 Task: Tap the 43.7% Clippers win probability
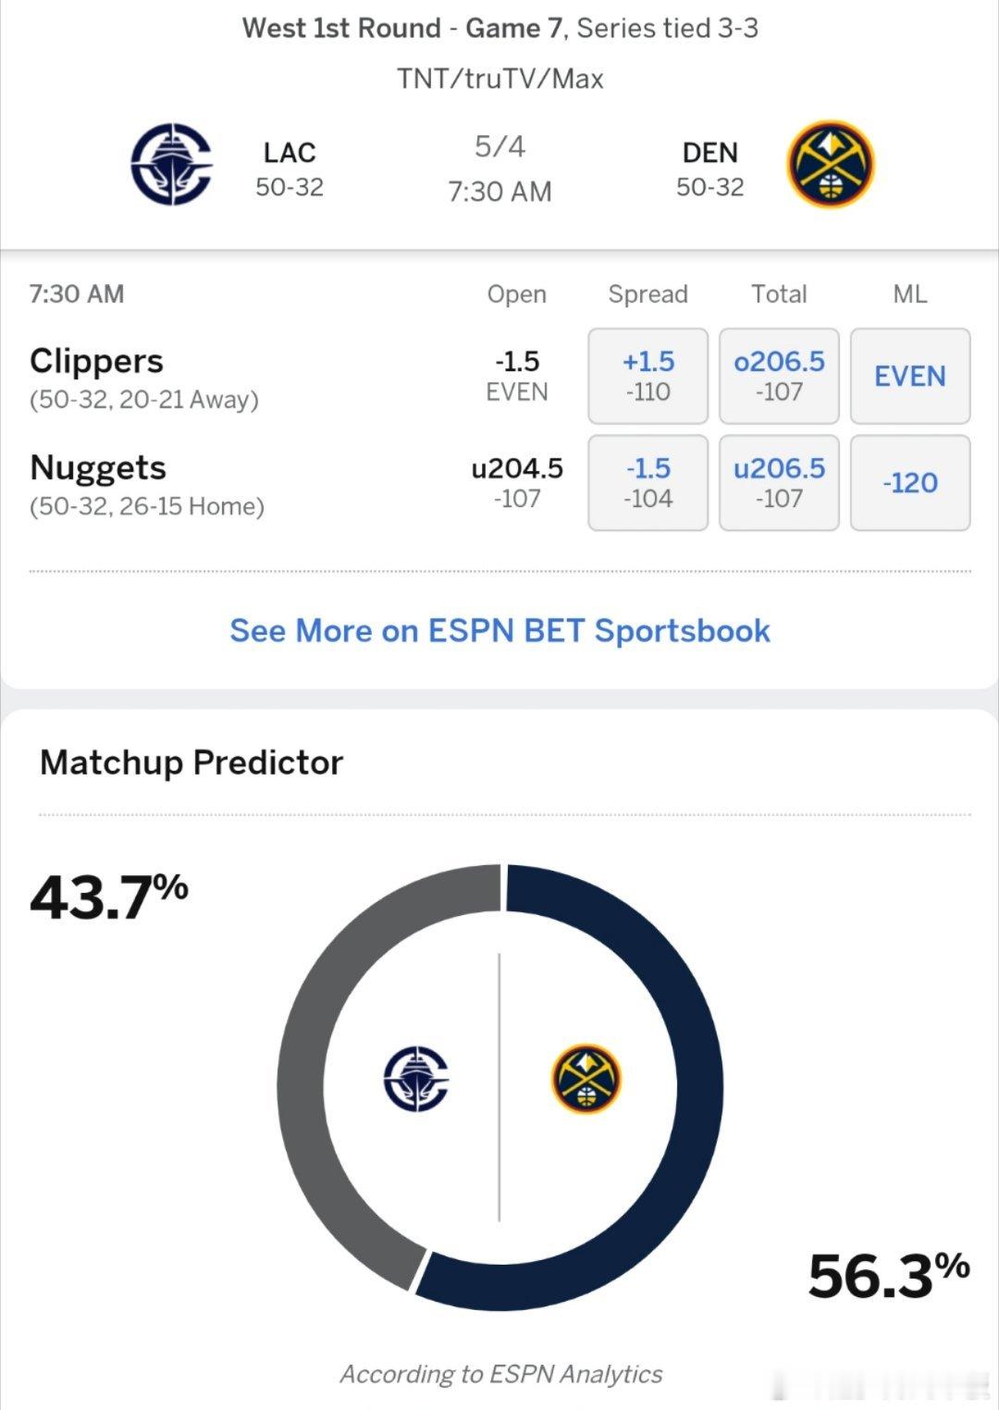(x=109, y=897)
